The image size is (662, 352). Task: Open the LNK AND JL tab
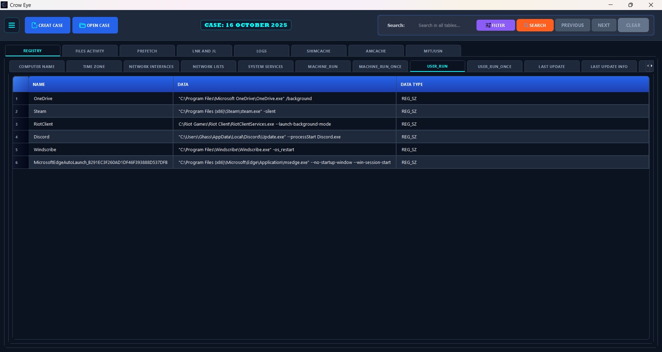tap(204, 51)
